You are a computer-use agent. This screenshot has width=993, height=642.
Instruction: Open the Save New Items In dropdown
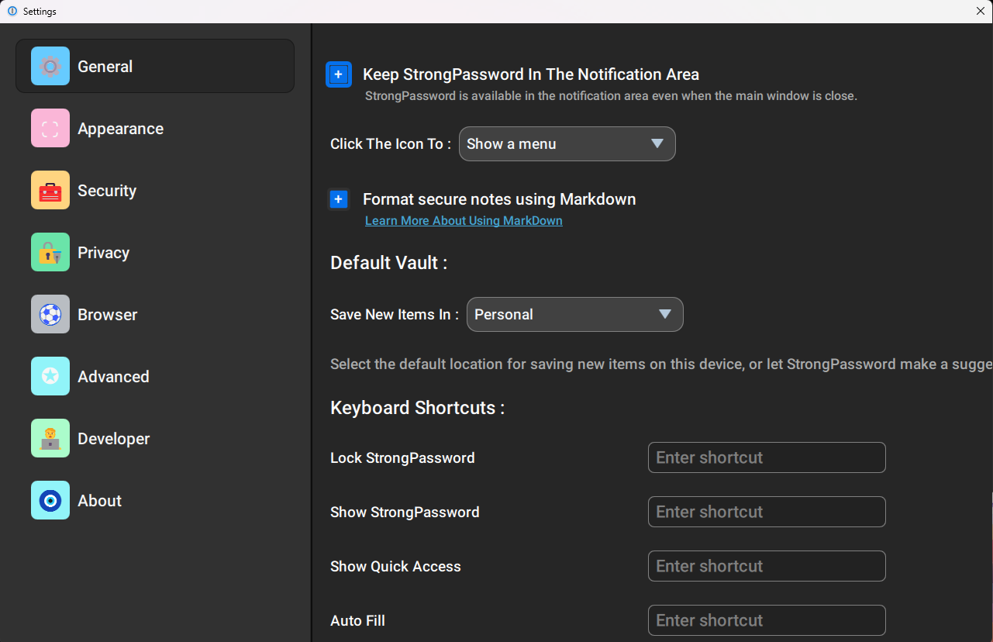tap(574, 315)
